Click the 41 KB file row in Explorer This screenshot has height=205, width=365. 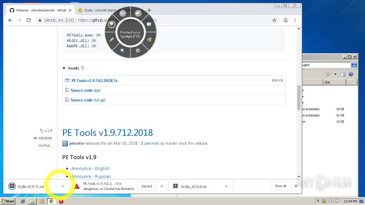(330, 115)
